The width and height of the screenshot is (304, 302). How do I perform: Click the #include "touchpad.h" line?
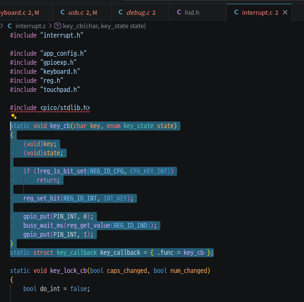45,90
